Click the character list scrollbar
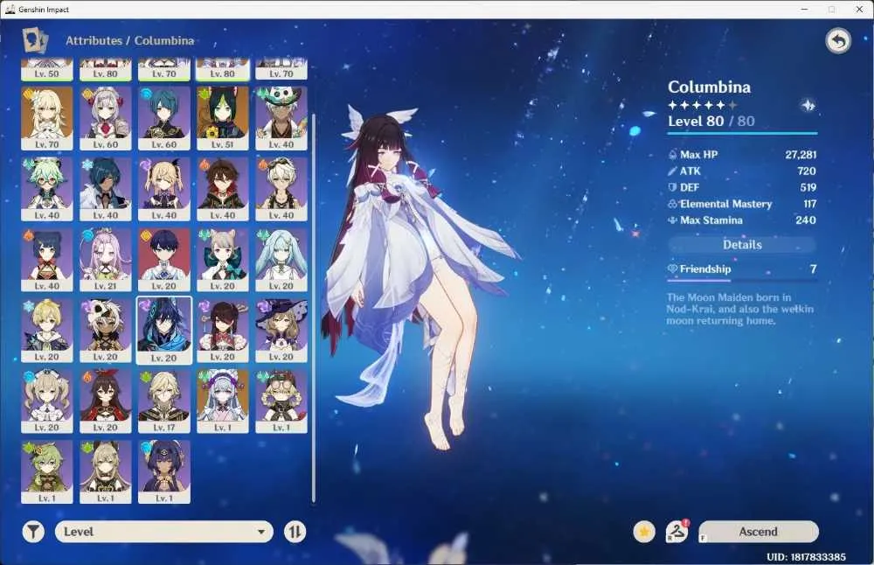The height and width of the screenshot is (565, 874). pos(314,308)
